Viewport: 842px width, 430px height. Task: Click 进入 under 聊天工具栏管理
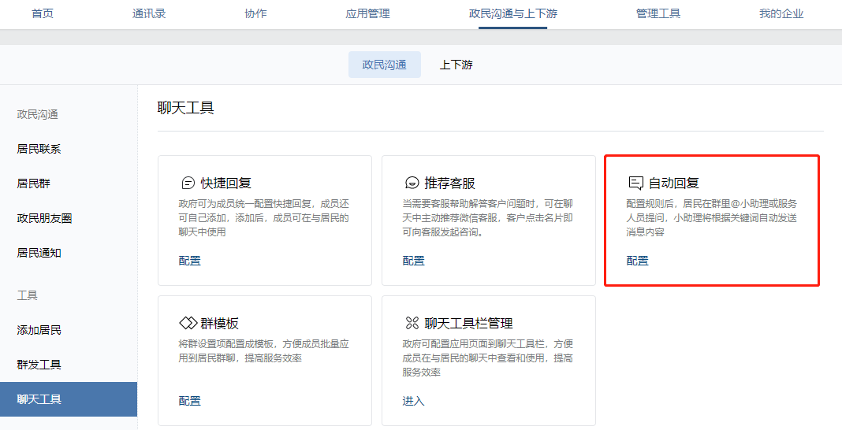click(x=413, y=401)
